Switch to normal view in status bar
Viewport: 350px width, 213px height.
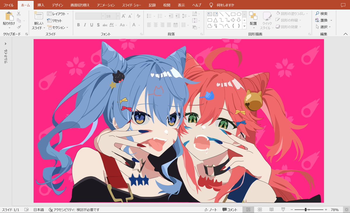(248, 210)
